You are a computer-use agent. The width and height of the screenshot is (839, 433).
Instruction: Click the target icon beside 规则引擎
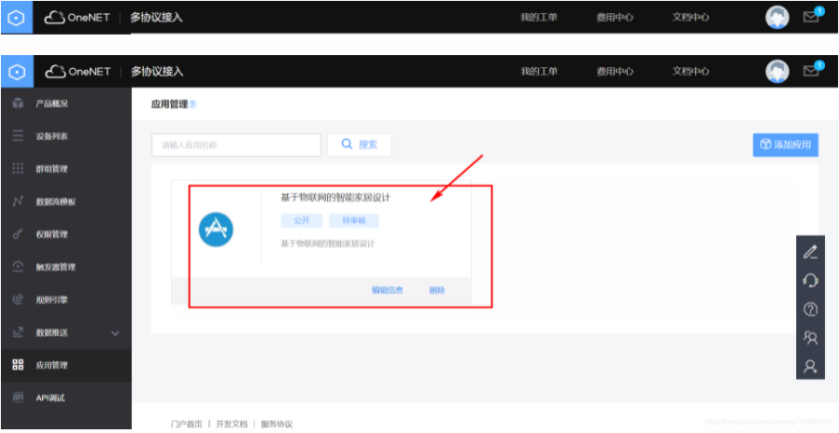point(18,300)
